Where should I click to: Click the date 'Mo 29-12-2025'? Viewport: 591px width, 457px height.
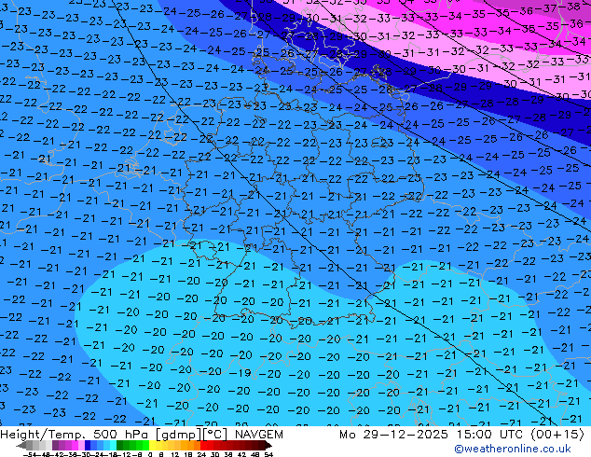click(x=393, y=435)
